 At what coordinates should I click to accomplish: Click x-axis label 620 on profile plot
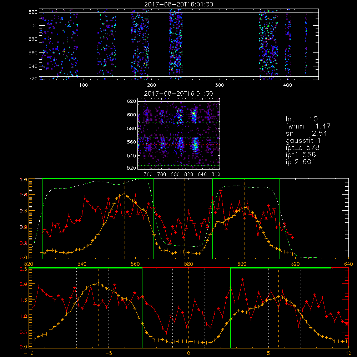pyautogui.click(x=295, y=264)
